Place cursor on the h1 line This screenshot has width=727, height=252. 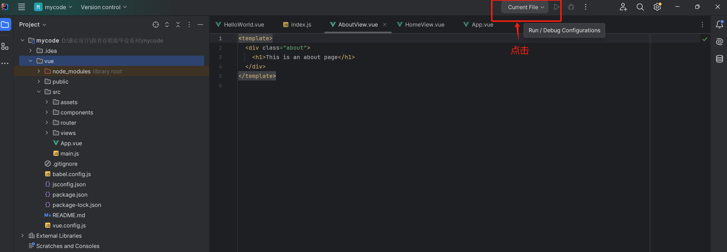[x=303, y=57]
